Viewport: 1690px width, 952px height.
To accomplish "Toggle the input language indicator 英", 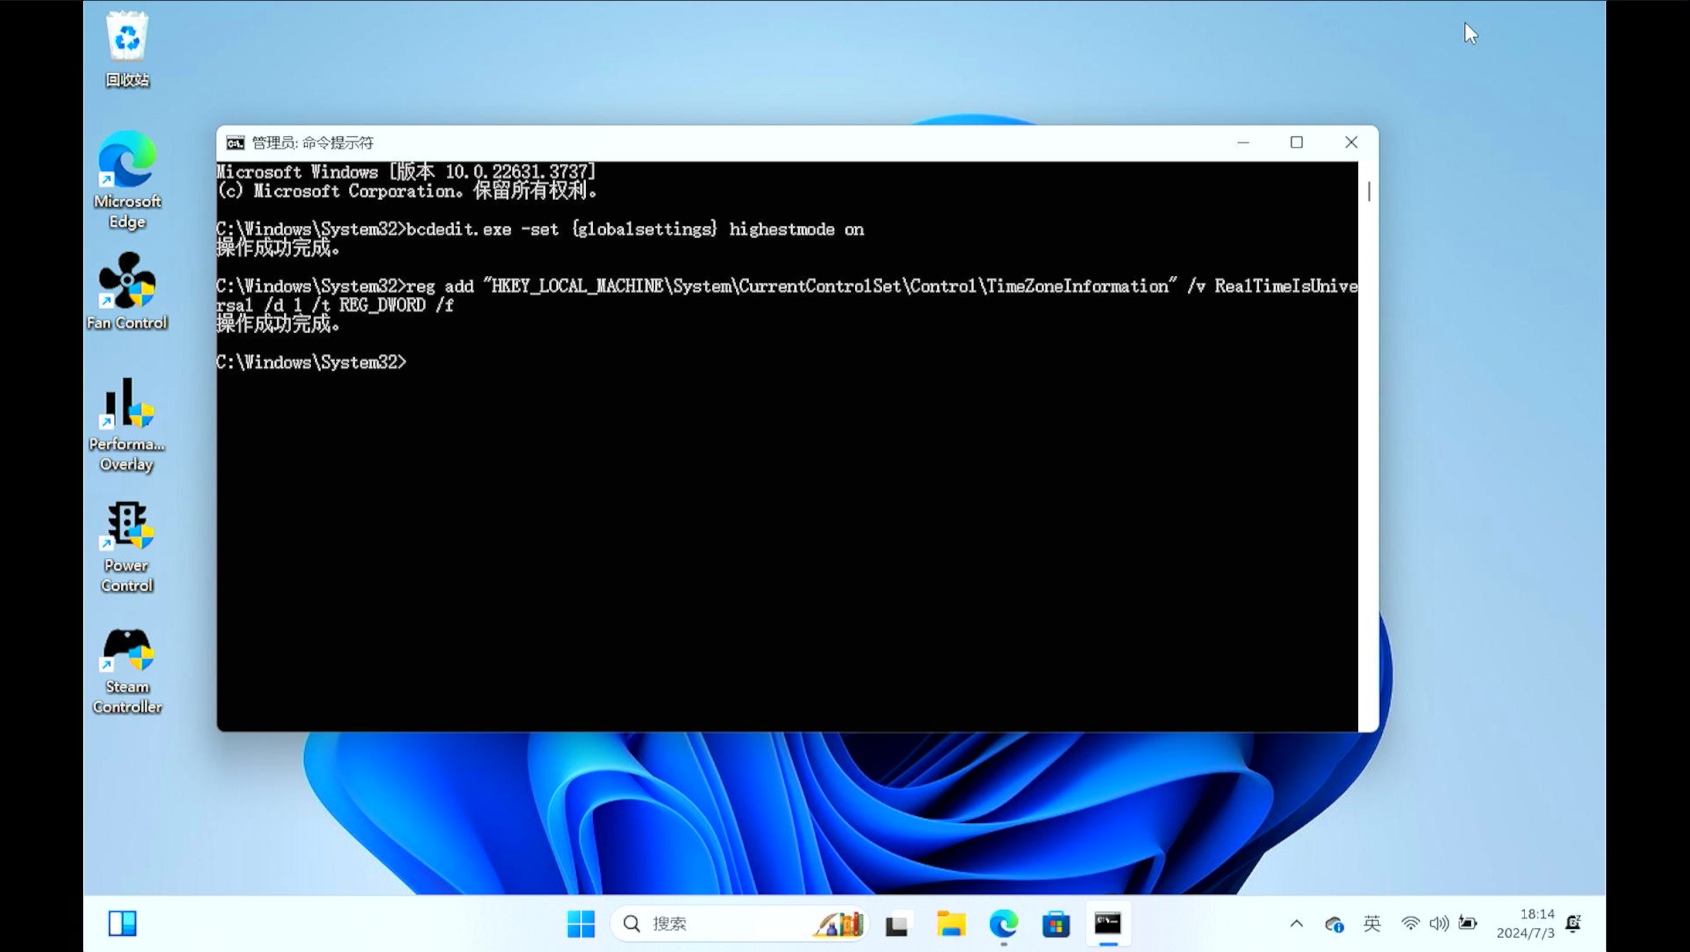I will (x=1371, y=924).
